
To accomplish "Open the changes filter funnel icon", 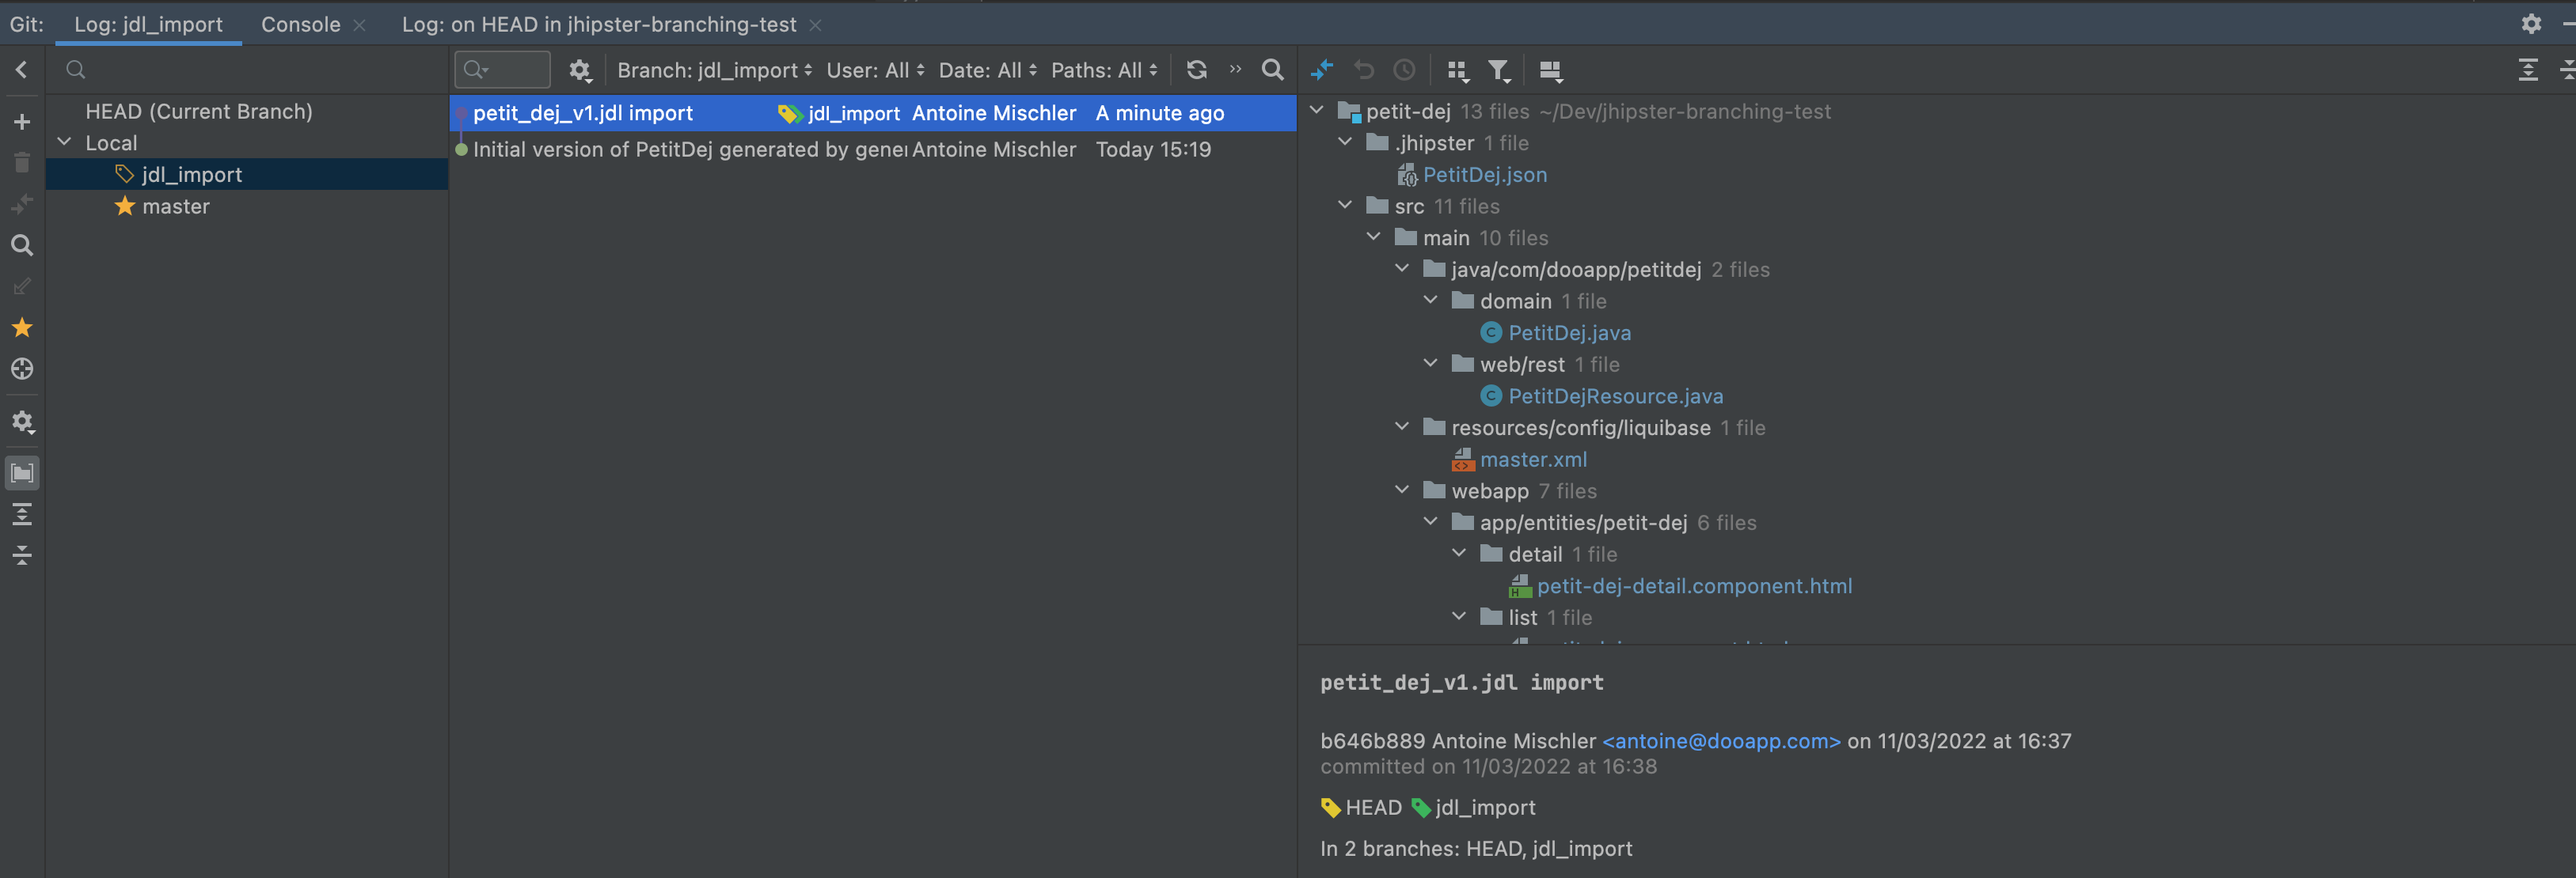I will point(1498,70).
